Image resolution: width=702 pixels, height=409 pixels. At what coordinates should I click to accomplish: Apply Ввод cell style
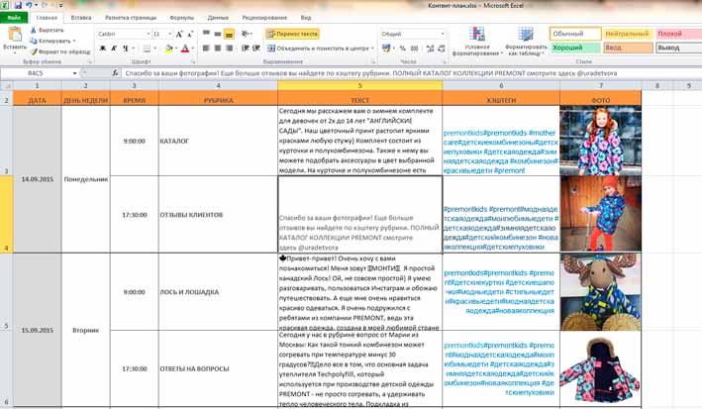[627, 48]
